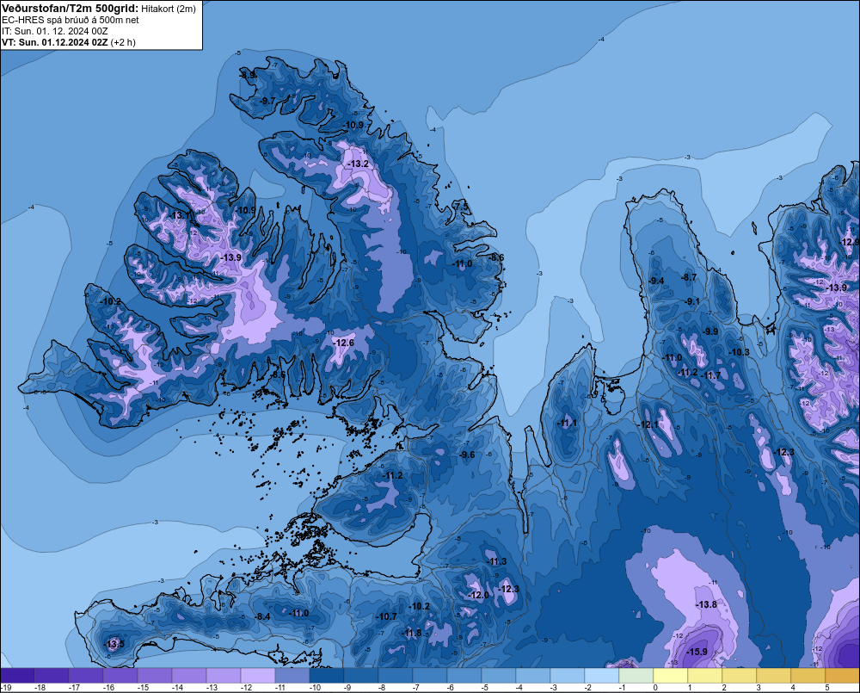Click the -11.7 temperature value on the map
This screenshot has height=693, width=860.
[x=712, y=375]
